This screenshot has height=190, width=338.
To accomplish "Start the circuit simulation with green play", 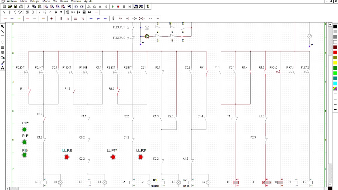I will point(113,6).
